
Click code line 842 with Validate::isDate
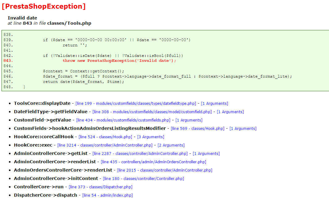[x=113, y=55]
